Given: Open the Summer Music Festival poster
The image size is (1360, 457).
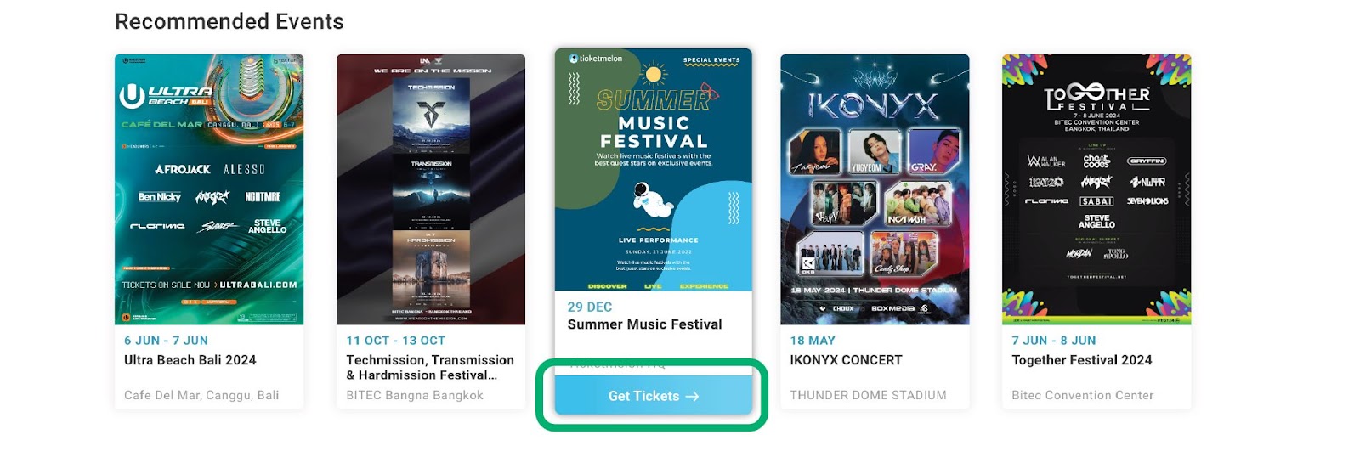Looking at the screenshot, I should point(654,170).
